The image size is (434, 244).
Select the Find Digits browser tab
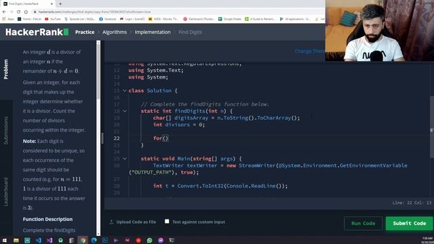pyautogui.click(x=28, y=4)
